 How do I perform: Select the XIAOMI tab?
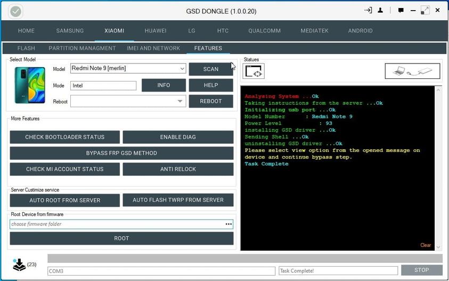coord(115,31)
